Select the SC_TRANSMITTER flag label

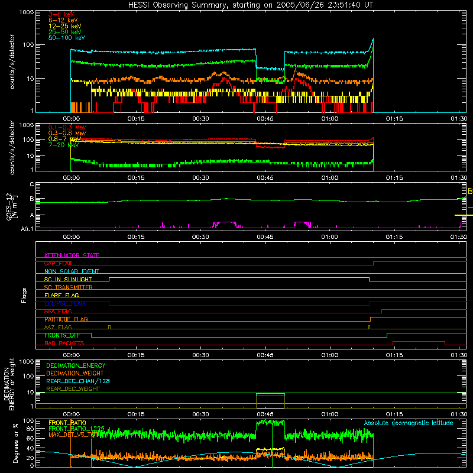tap(68, 287)
